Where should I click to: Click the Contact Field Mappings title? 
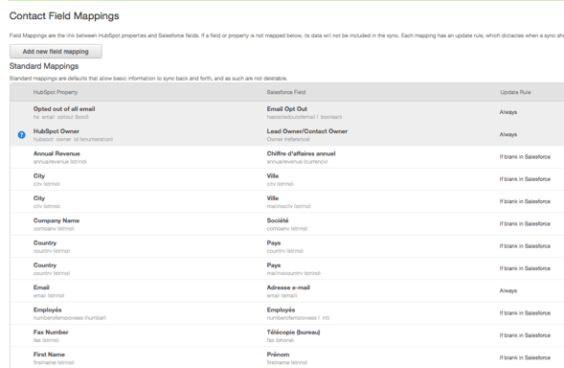(x=64, y=16)
